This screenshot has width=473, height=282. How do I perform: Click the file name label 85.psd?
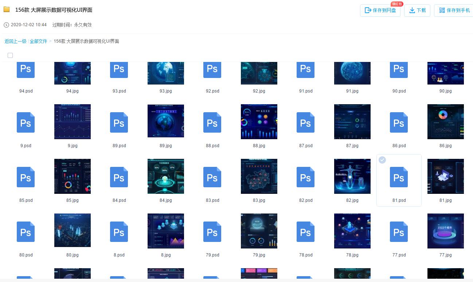[26, 200]
